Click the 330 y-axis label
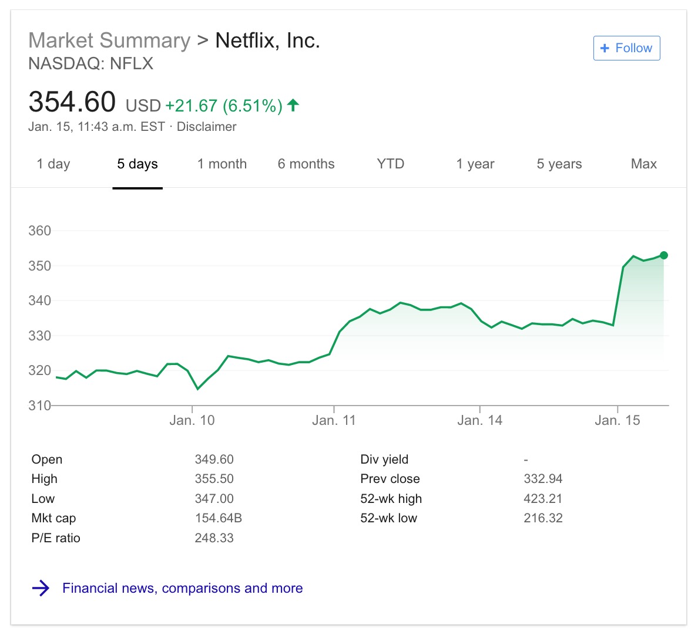The height and width of the screenshot is (635, 698). click(x=39, y=336)
